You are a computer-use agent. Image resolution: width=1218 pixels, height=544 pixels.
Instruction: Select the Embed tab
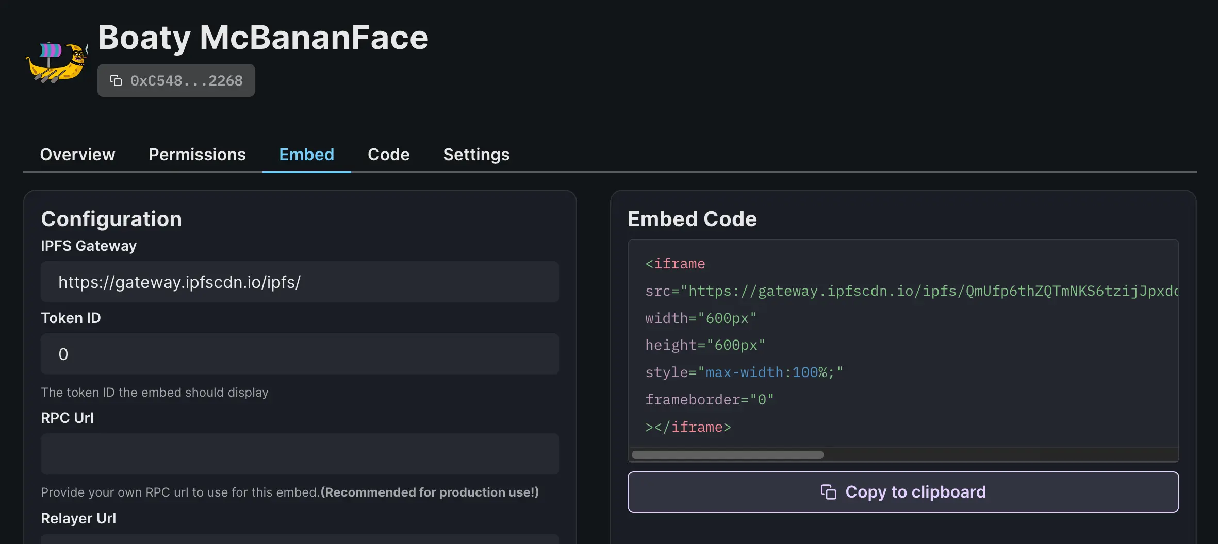(306, 155)
